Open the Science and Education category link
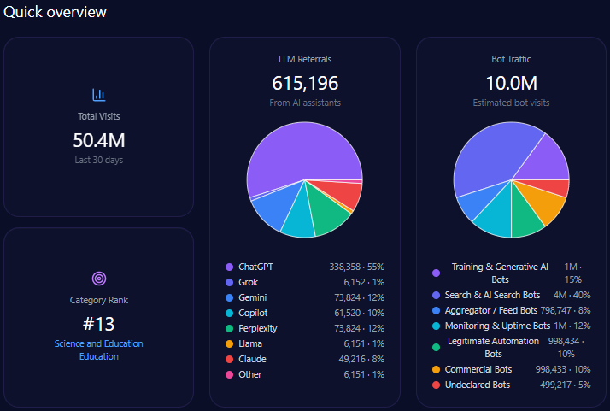 [99, 343]
